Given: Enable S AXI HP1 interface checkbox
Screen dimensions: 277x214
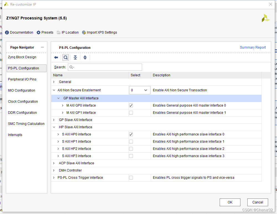Looking at the screenshot, I should [131, 142].
